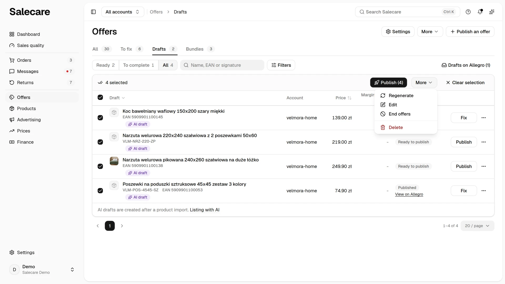This screenshot has height=284, width=505.
Task: Choose Regenerate from the menu
Action: click(406, 95)
